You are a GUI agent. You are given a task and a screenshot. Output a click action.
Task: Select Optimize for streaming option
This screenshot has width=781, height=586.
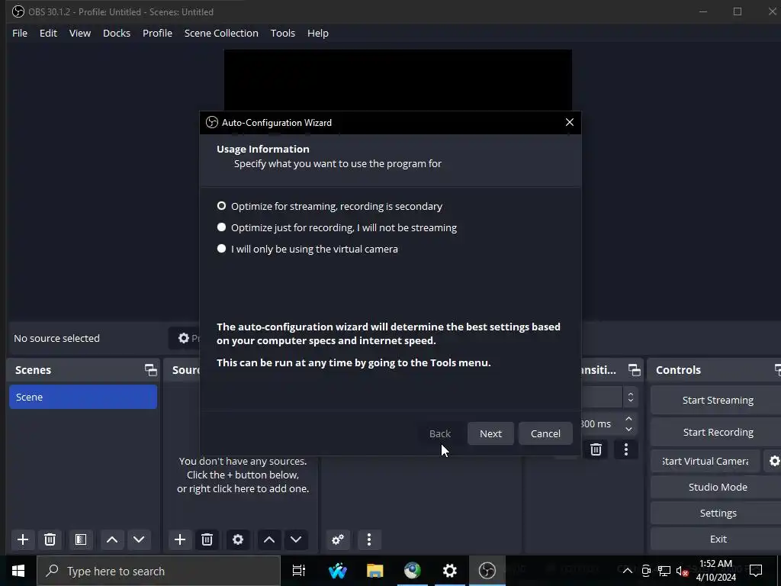(329, 206)
